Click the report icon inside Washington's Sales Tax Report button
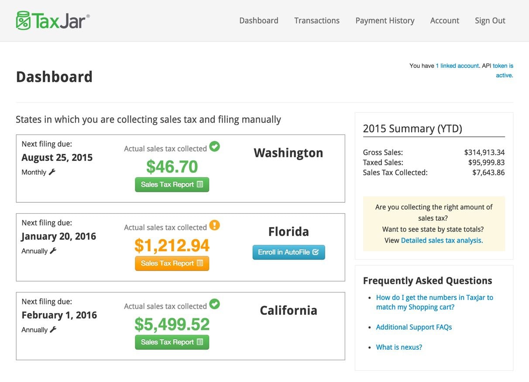This screenshot has height=382, width=529. 200,184
